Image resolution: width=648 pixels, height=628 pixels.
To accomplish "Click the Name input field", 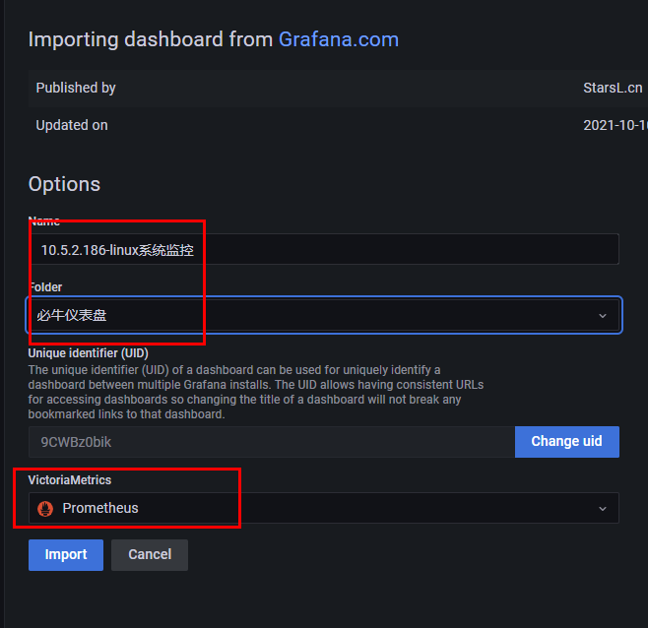I will [324, 249].
